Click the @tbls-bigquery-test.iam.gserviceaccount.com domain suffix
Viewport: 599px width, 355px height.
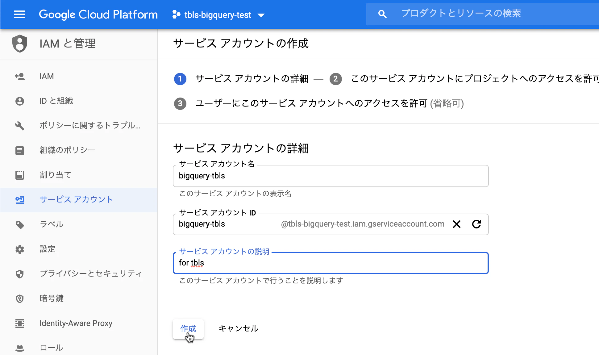coord(363,224)
